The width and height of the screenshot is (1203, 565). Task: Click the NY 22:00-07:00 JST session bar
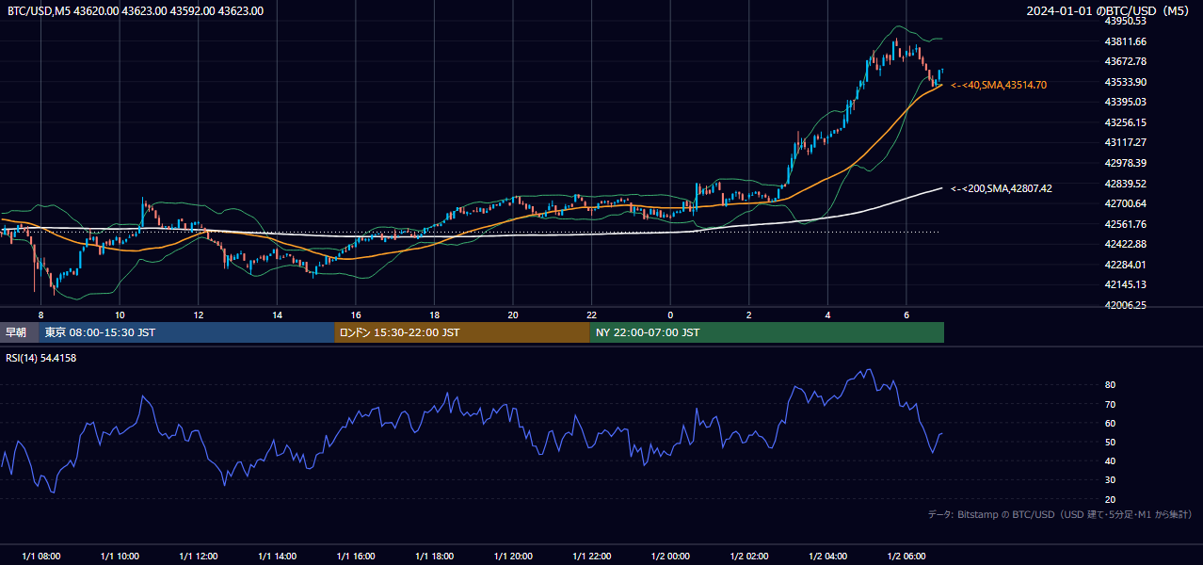(767, 332)
